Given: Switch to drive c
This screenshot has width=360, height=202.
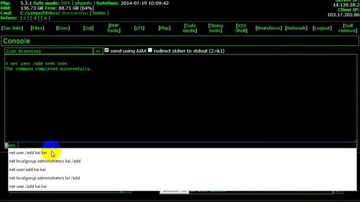Looking at the screenshot, I should (x=25, y=18).
